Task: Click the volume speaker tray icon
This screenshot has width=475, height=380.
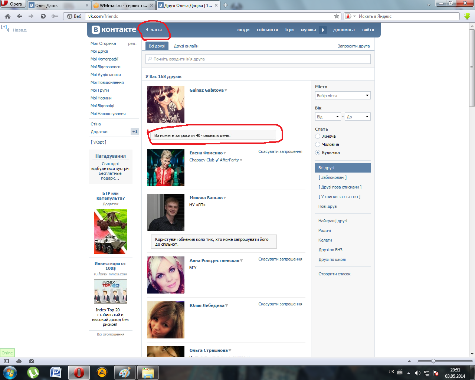Action: coord(418,373)
